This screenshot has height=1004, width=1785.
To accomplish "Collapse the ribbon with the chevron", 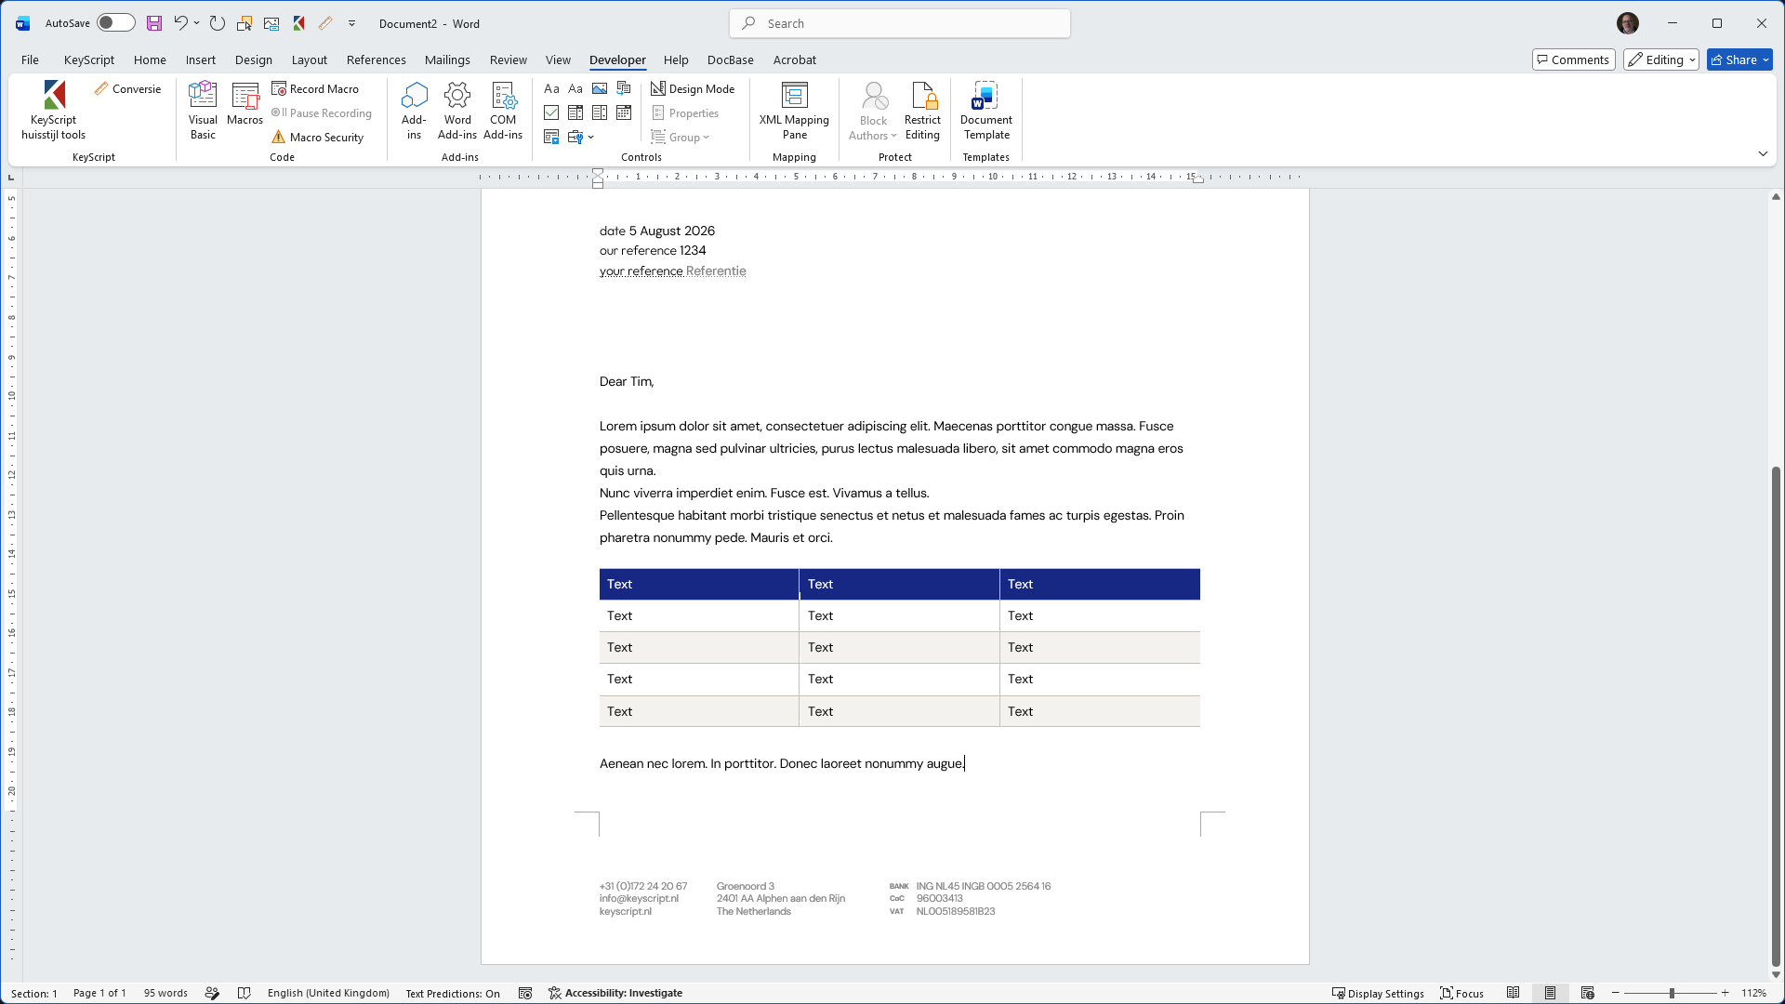I will tap(1763, 153).
